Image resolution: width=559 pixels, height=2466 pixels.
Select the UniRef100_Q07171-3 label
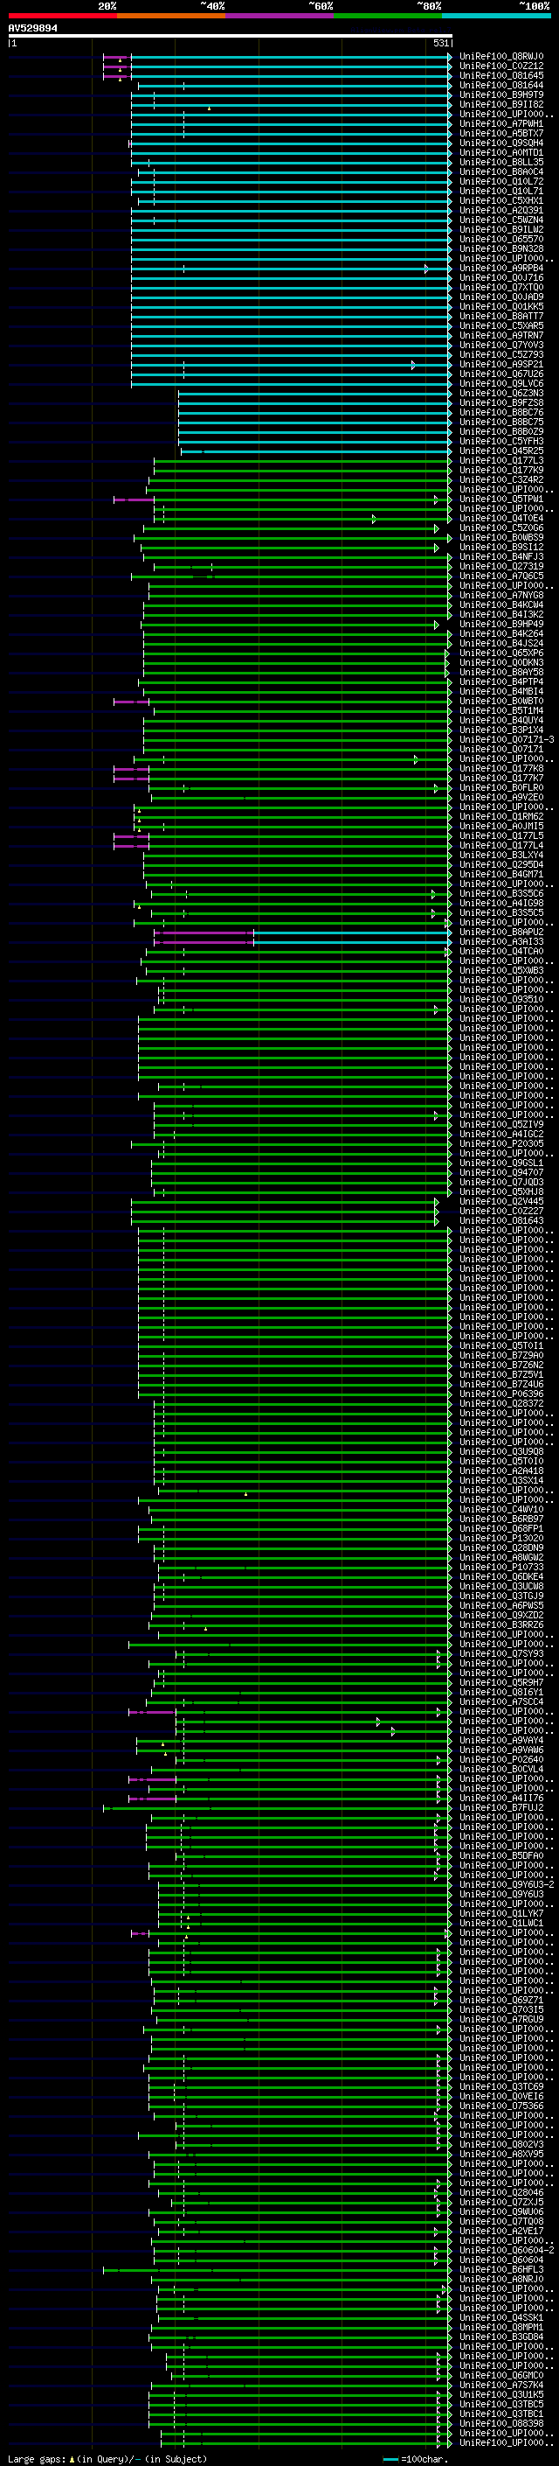pyautogui.click(x=507, y=739)
